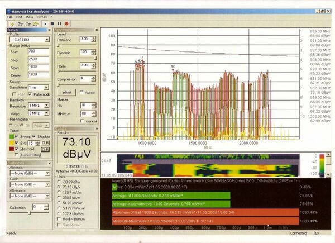The width and height of the screenshot is (335, 243).
Task: Open the Extras menu
Action: (x=41, y=17)
